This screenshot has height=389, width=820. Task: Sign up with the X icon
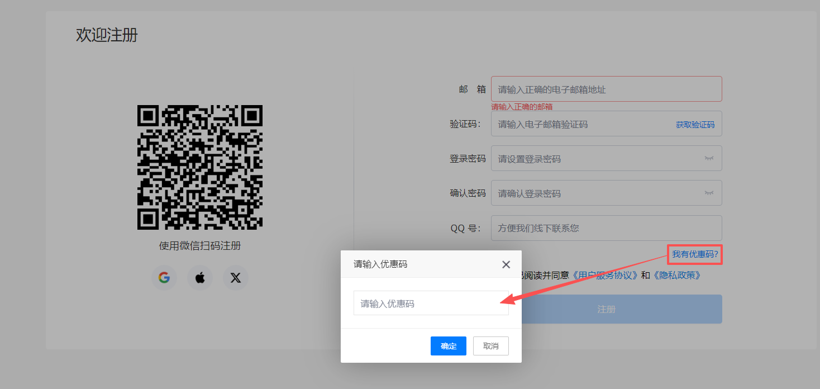236,278
